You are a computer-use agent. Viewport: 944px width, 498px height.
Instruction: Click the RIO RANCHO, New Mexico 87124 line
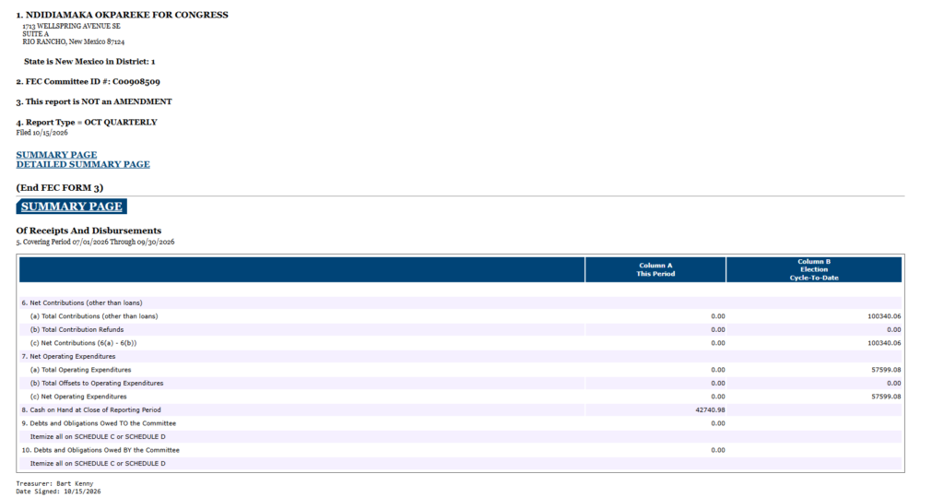coord(74,42)
